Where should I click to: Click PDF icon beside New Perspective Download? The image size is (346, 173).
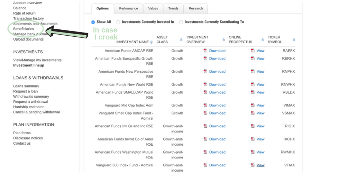tap(206, 71)
